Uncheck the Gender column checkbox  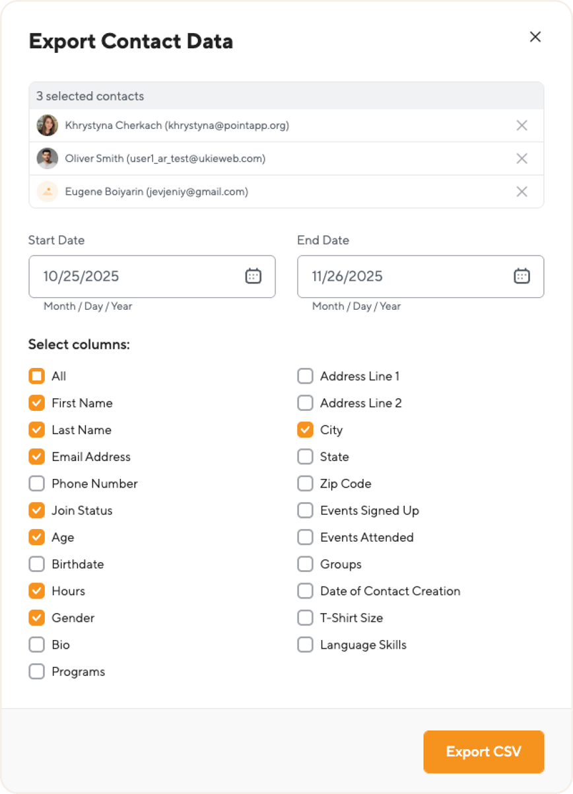[36, 618]
